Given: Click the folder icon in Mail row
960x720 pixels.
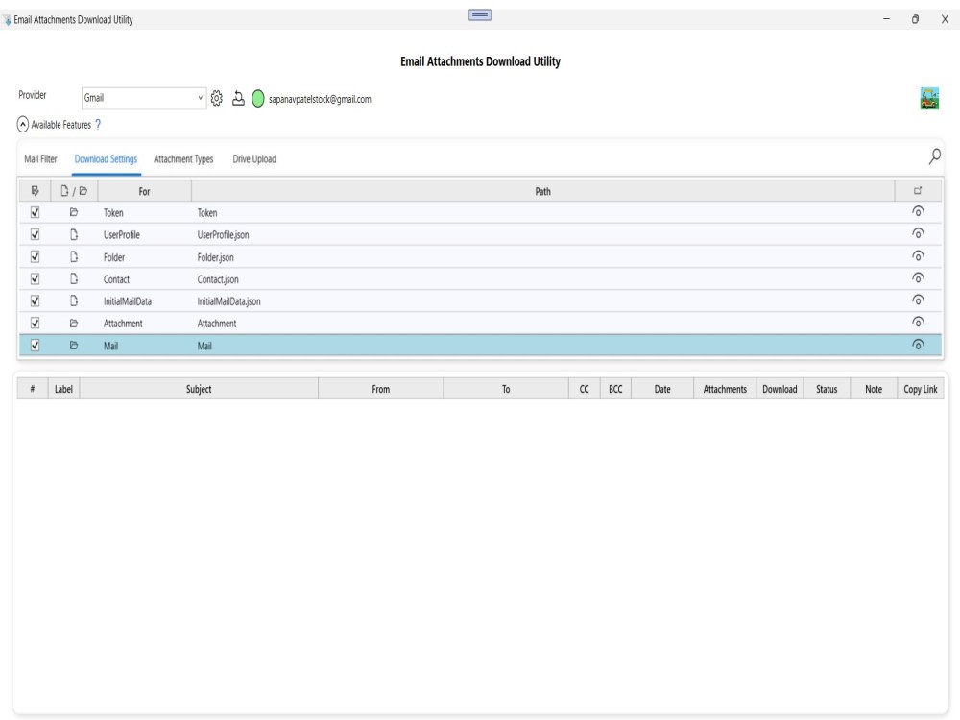Looking at the screenshot, I should point(74,346).
